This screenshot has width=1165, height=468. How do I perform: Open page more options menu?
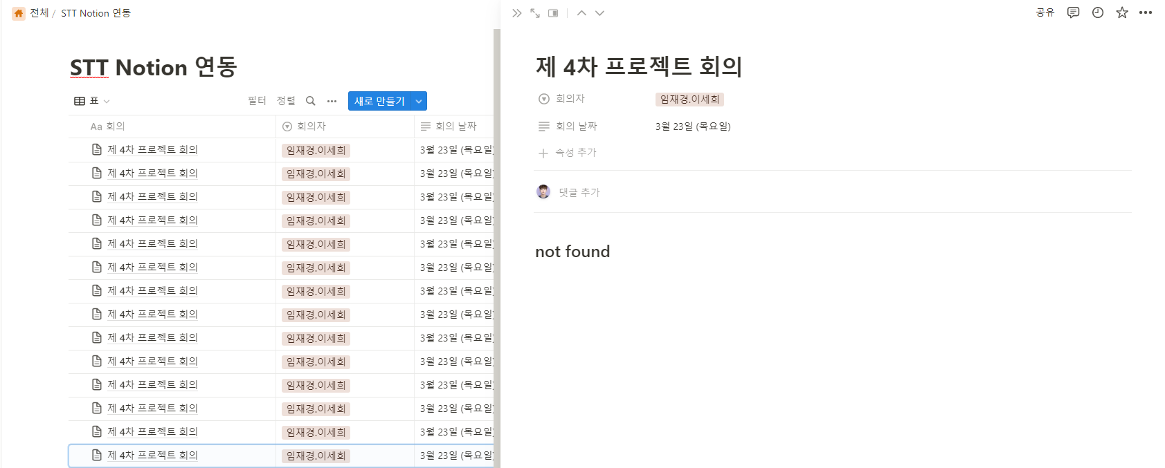pos(1146,12)
